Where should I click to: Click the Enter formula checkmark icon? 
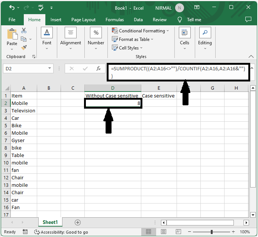click(x=85, y=68)
